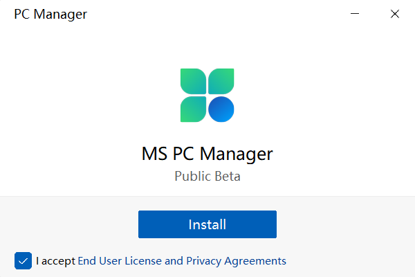The width and height of the screenshot is (415, 277).
Task: Open the Privacy Agreements link text
Action: 236,261
